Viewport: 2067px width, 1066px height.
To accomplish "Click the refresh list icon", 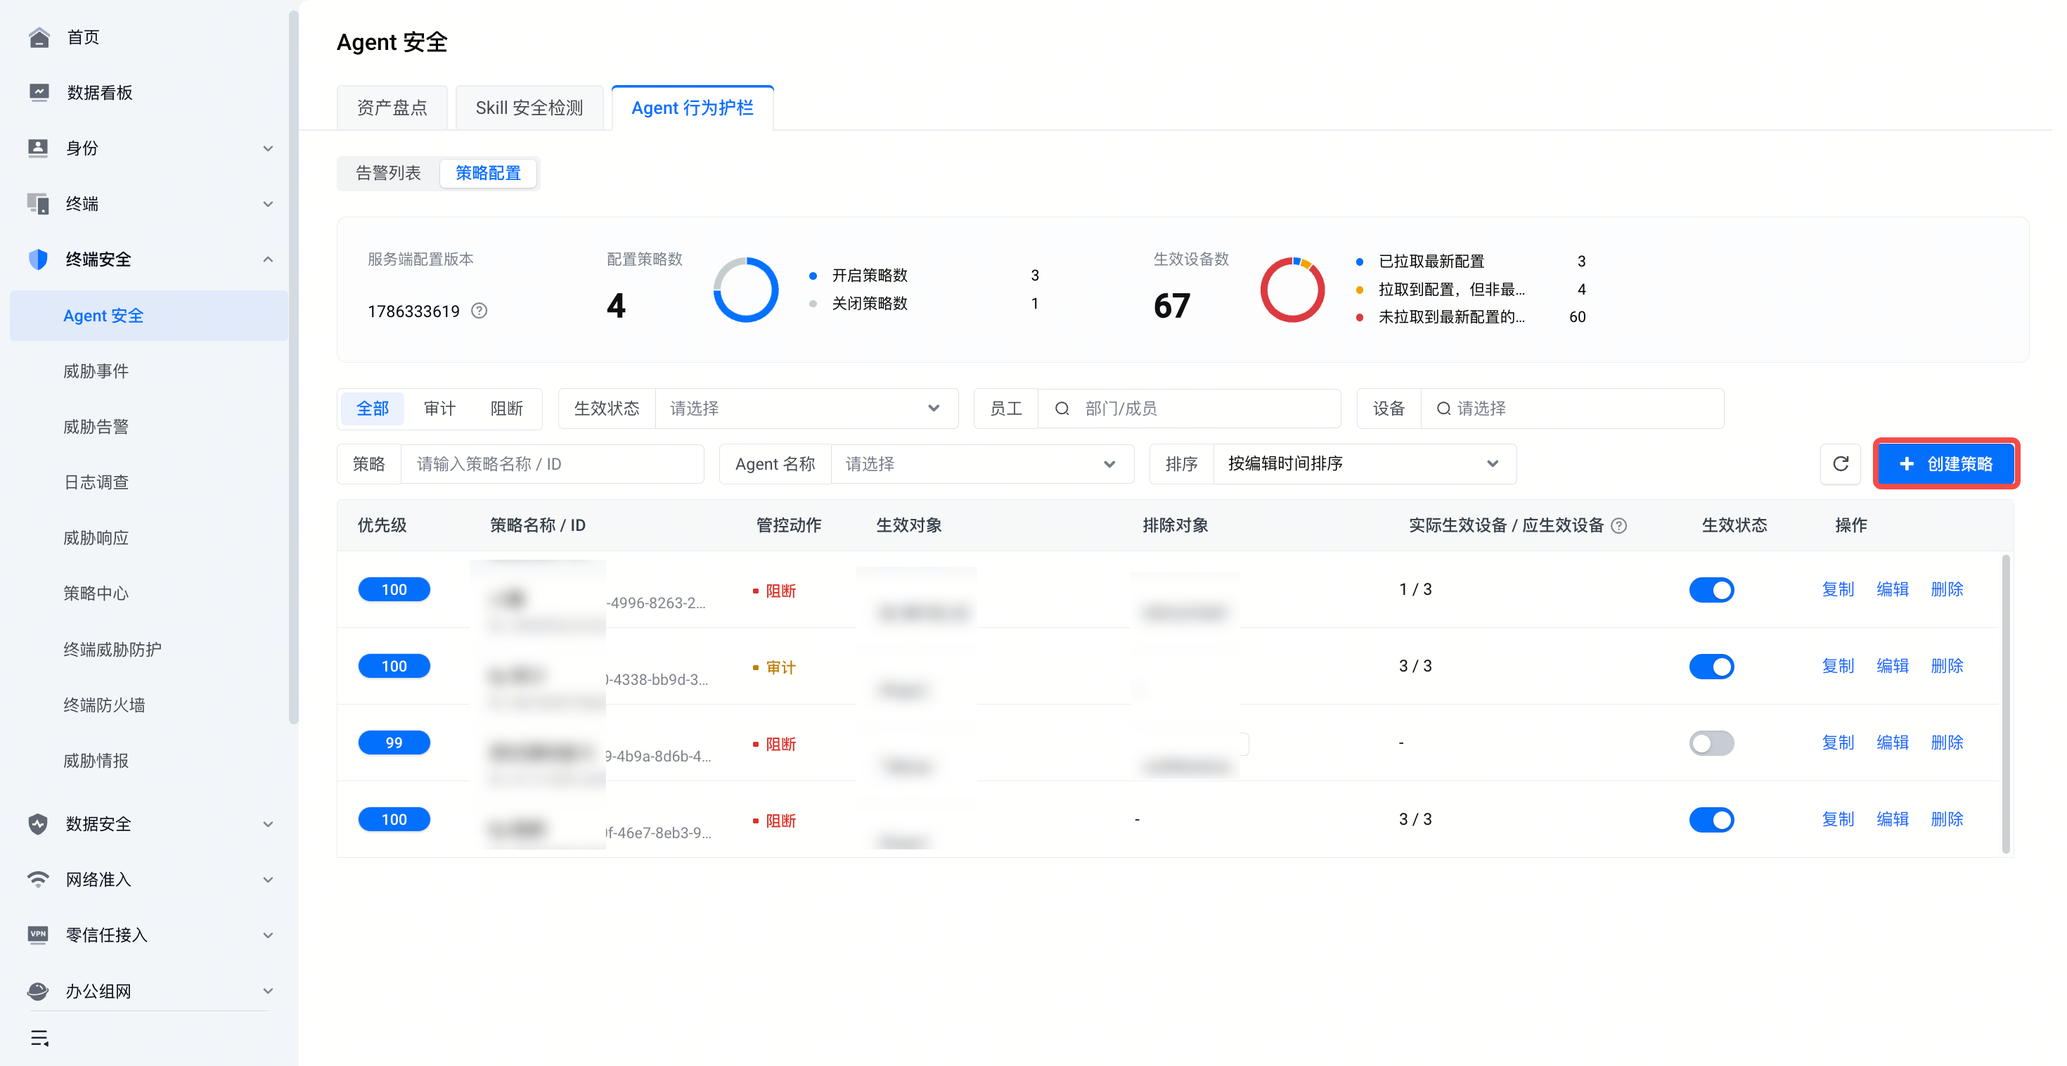I will pos(1841,464).
